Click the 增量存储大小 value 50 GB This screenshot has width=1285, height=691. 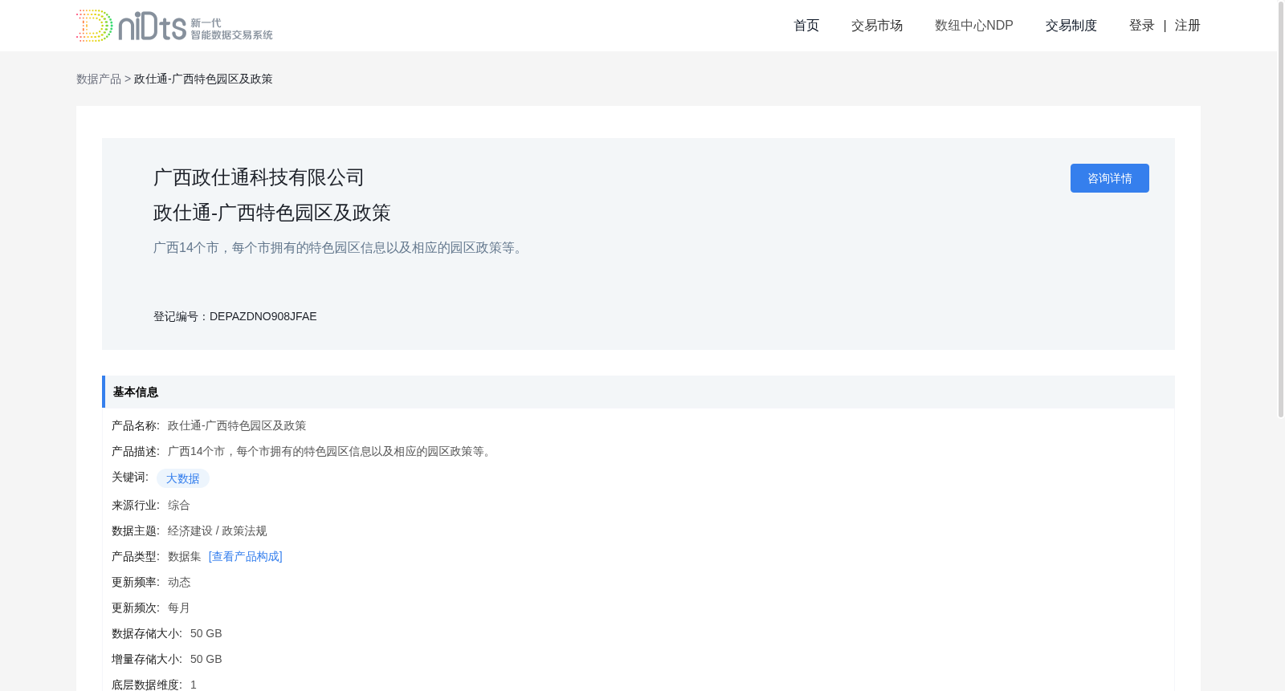206,659
